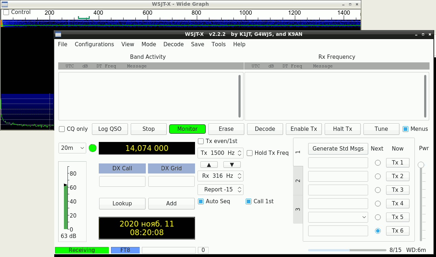Click the Tx 1 message text field
Image resolution: width=436 pixels, height=257 pixels.
pos(338,163)
